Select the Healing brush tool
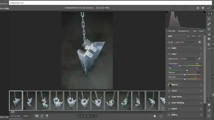 [209, 24]
